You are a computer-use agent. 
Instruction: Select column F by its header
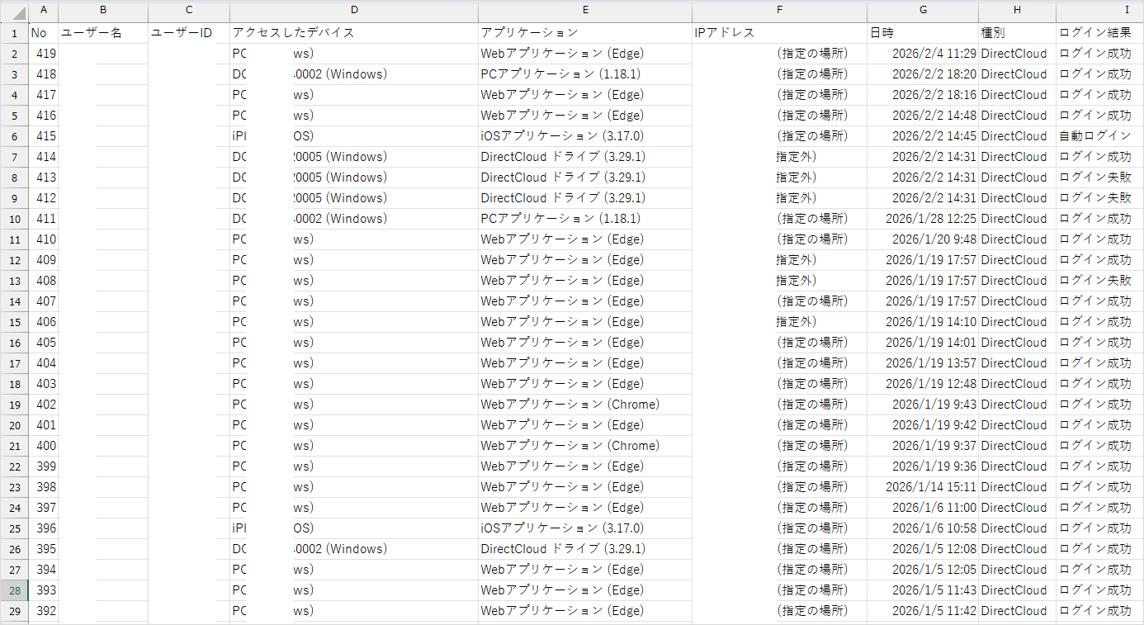pos(779,11)
